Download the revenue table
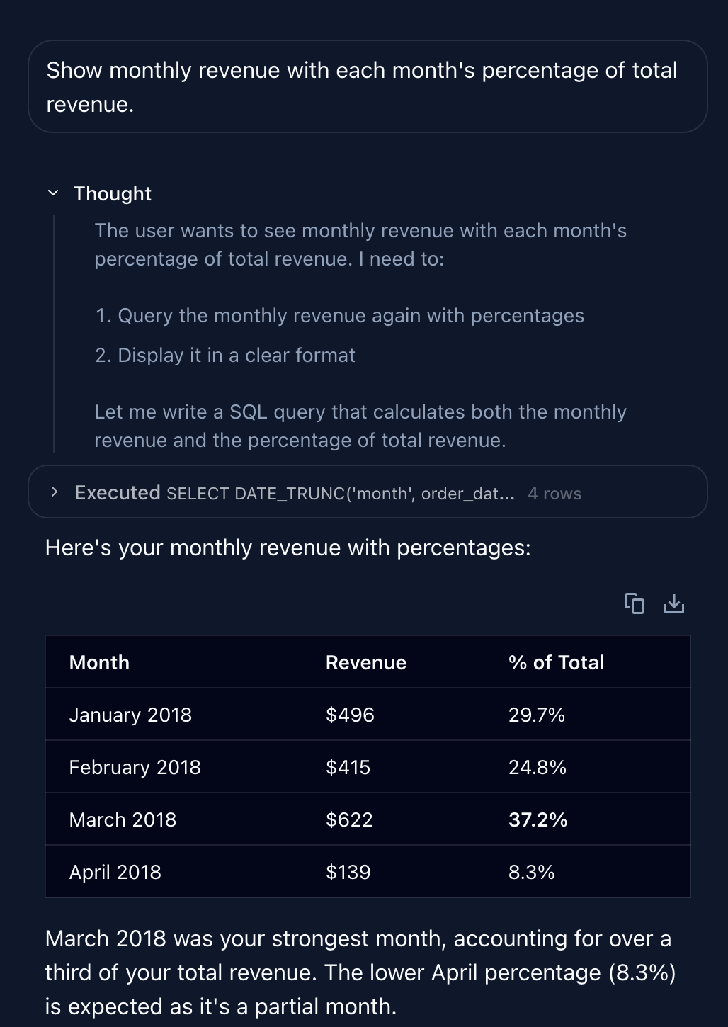This screenshot has height=1027, width=728. [x=674, y=603]
